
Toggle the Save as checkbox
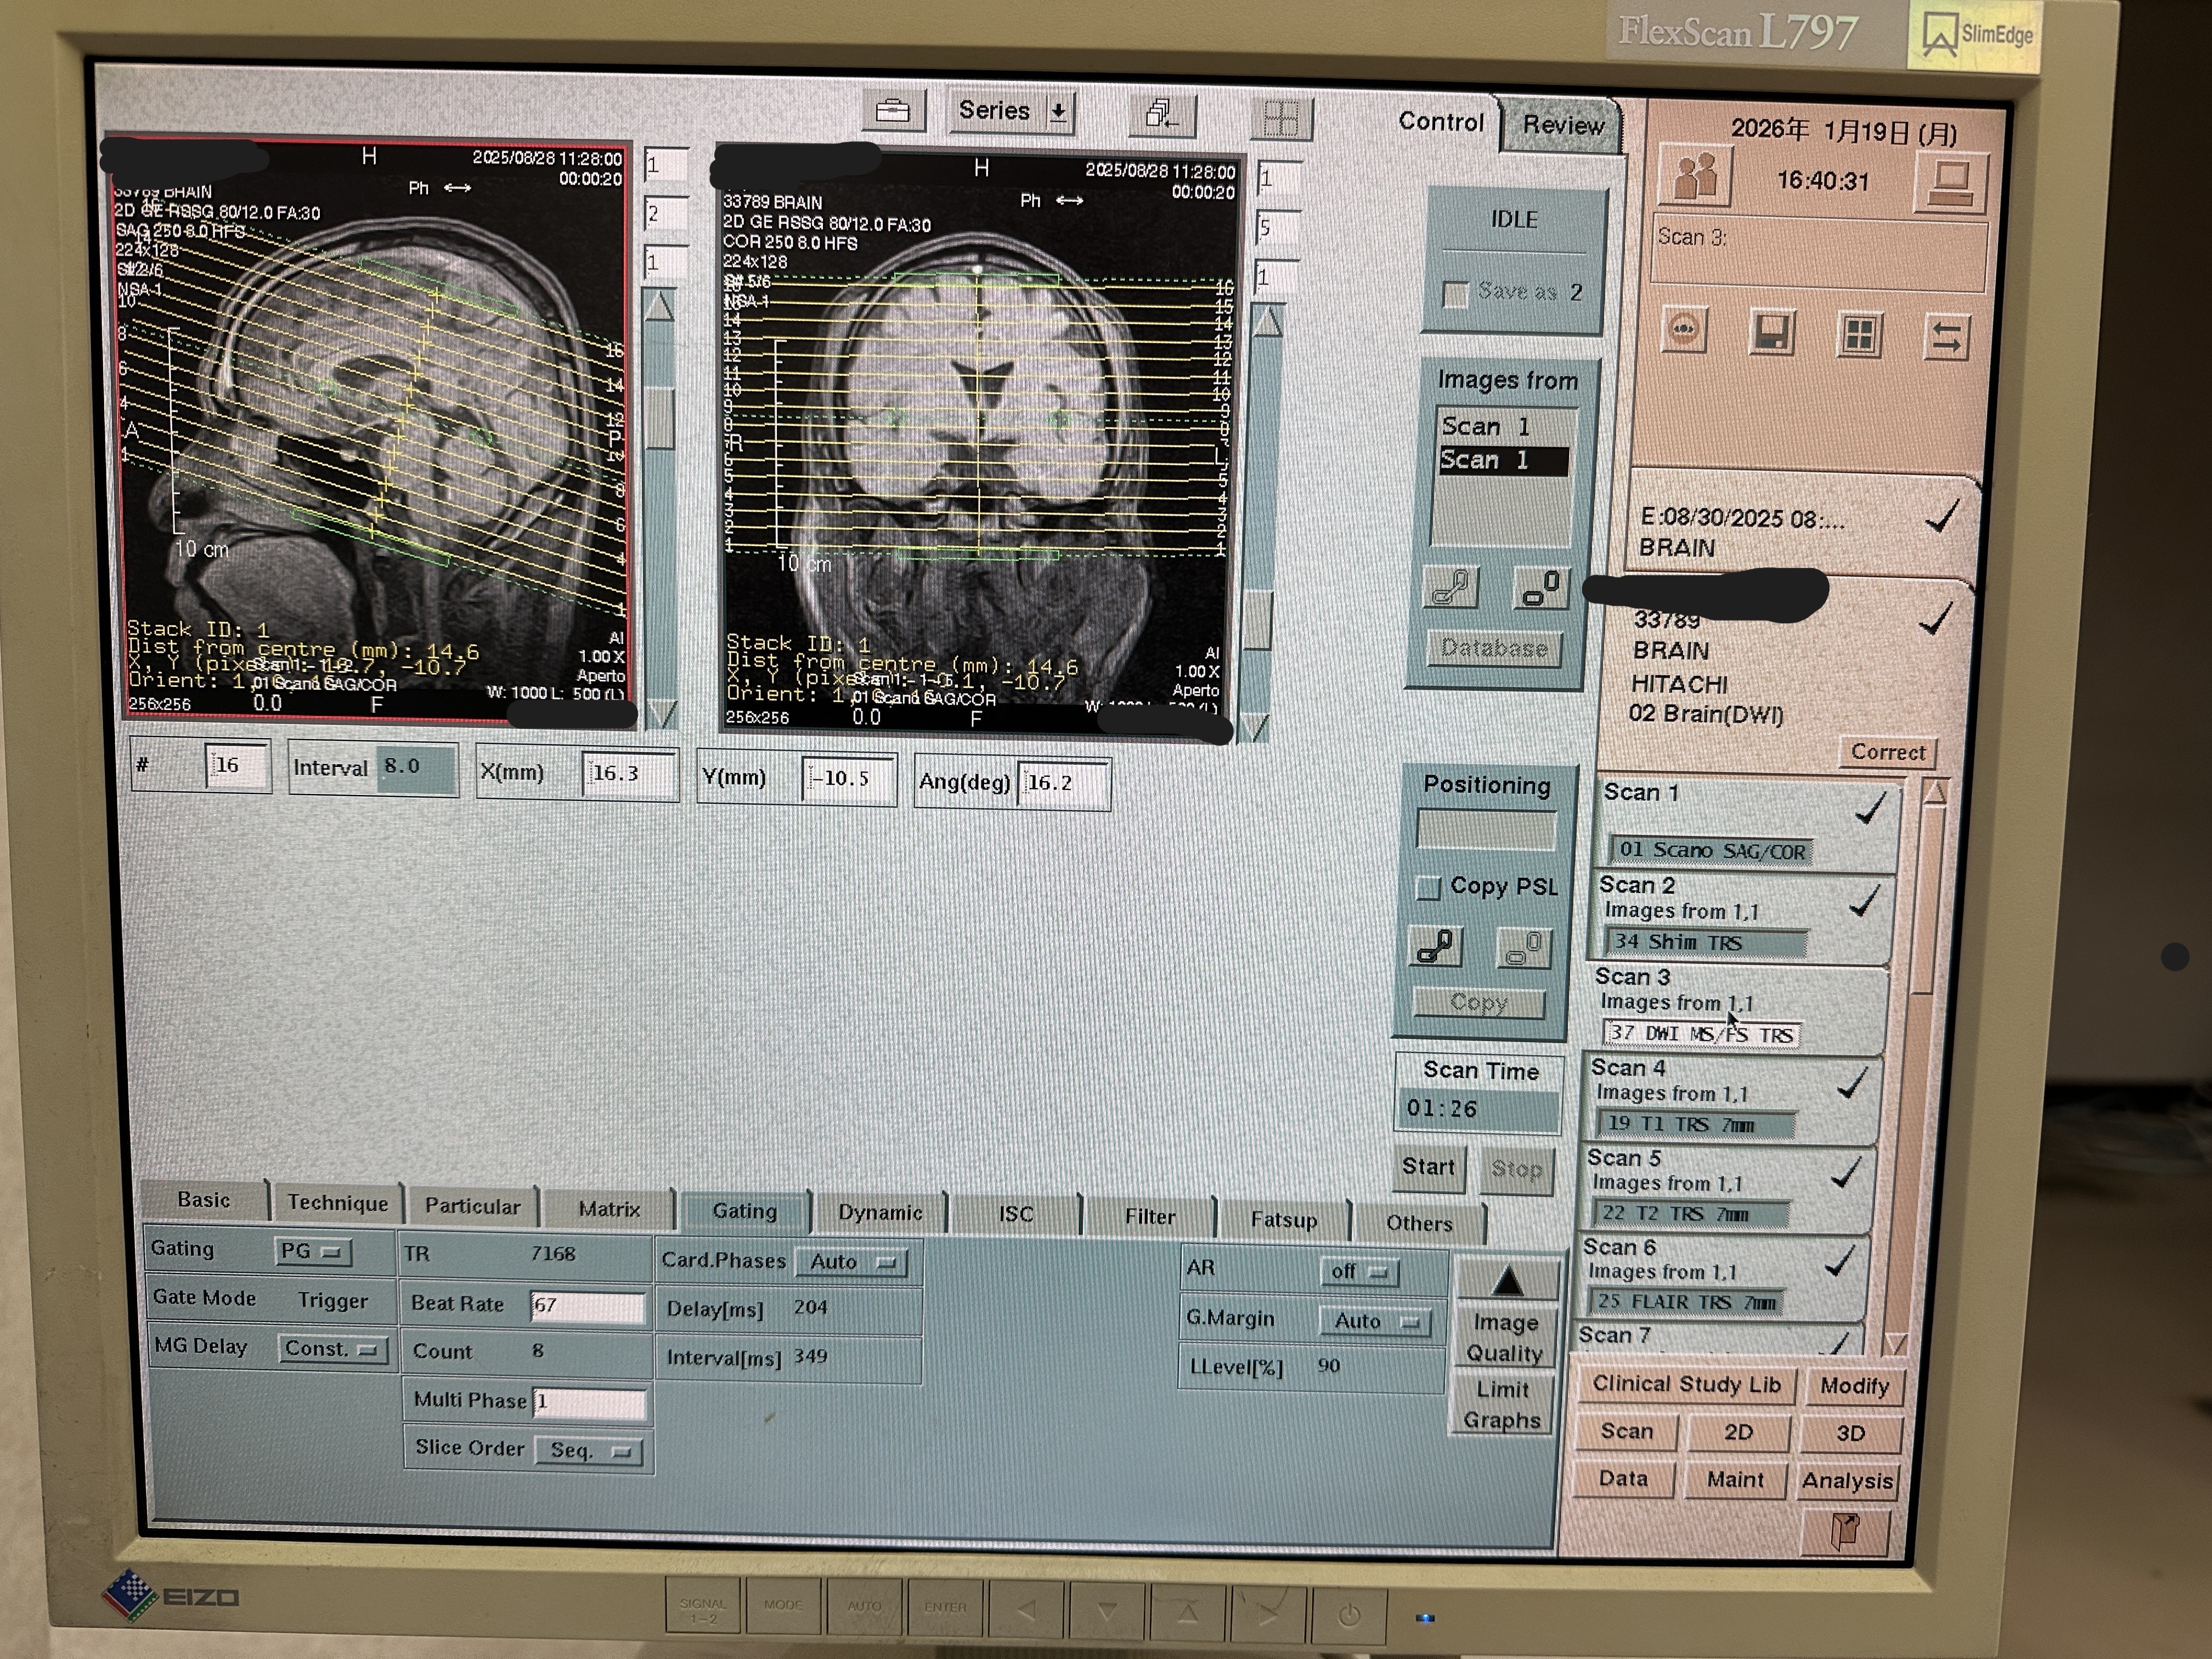(x=1455, y=294)
